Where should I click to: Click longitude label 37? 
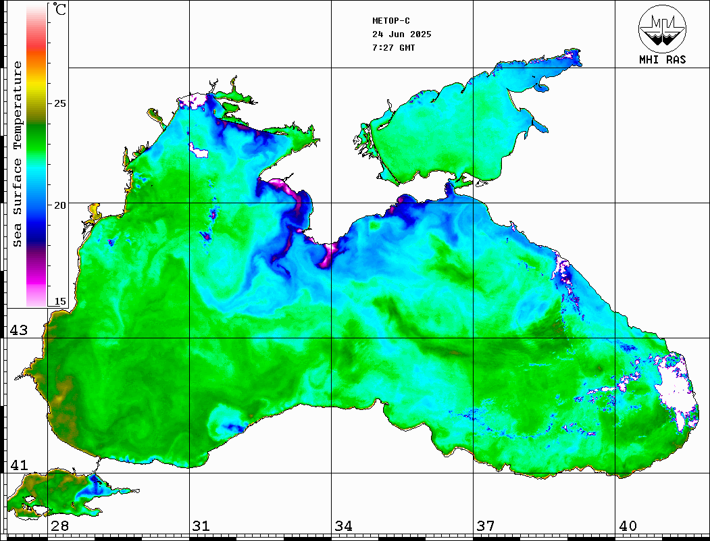tap(486, 526)
